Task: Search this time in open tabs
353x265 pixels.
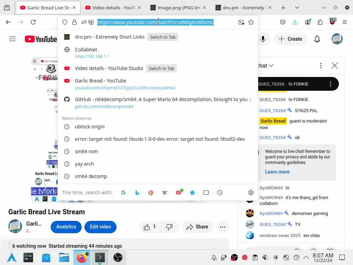Action: [206, 193]
